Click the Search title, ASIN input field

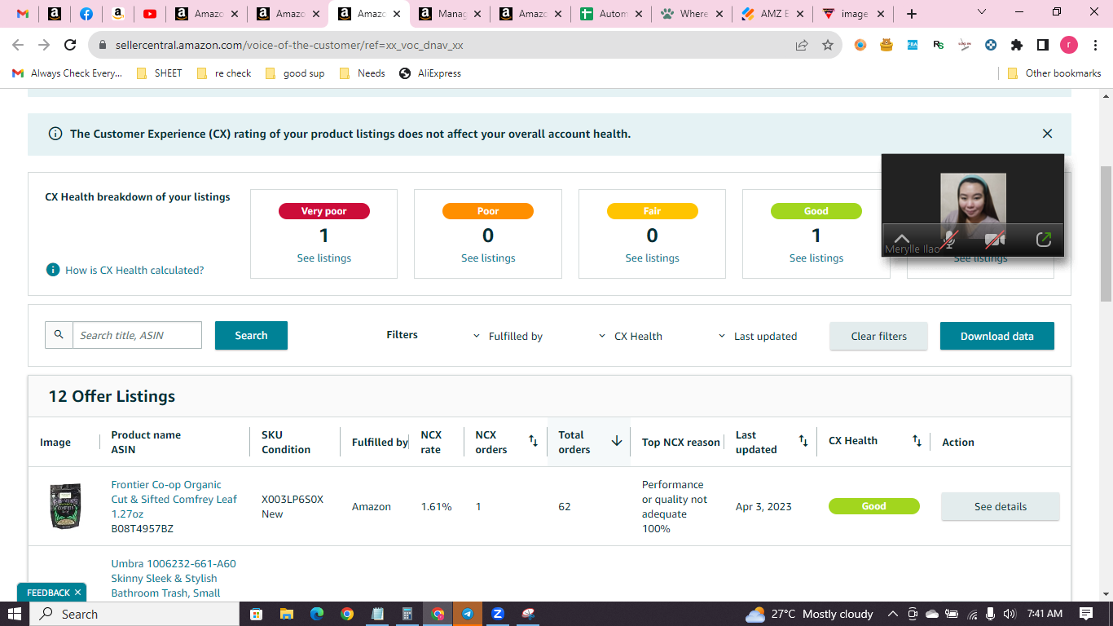[x=137, y=335]
